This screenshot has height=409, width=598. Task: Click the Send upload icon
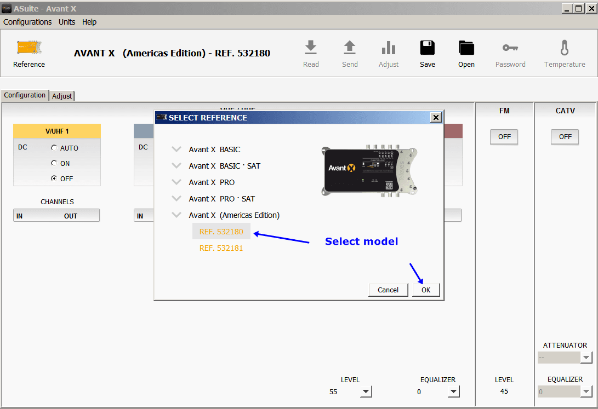point(350,48)
